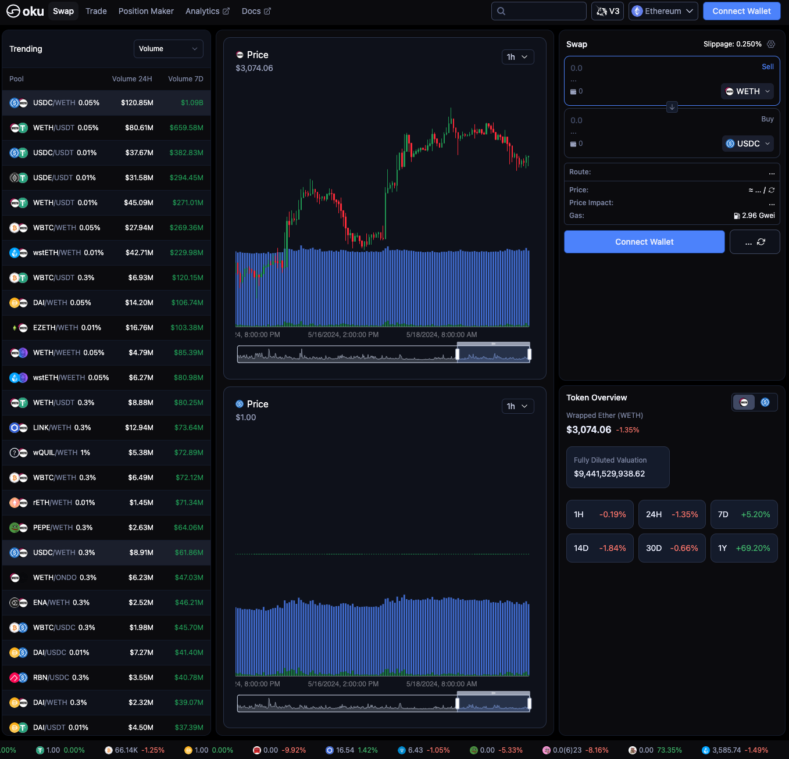Click WBTC/WETH 0.05% pool token icons
Screen dimensions: 789x759
(x=19, y=228)
